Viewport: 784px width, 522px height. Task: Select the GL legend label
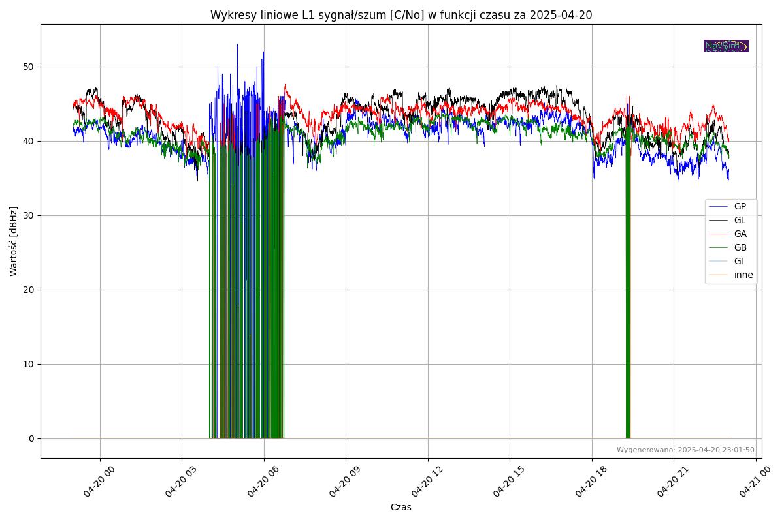point(740,221)
